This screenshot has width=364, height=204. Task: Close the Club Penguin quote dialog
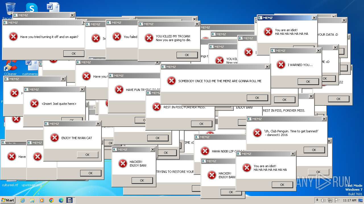324,119
